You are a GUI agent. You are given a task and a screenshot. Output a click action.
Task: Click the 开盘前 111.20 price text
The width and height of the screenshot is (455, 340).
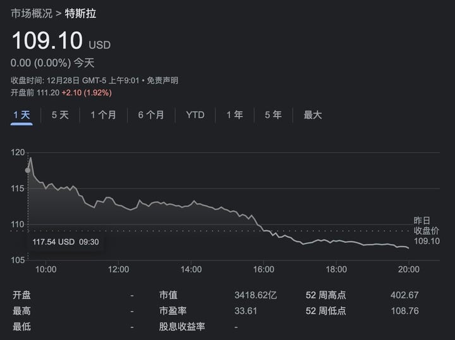point(35,93)
